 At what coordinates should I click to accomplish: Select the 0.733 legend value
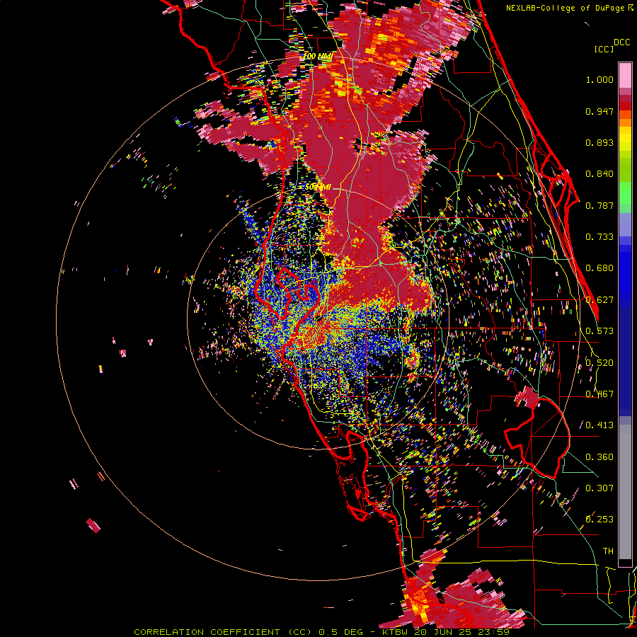(x=599, y=237)
